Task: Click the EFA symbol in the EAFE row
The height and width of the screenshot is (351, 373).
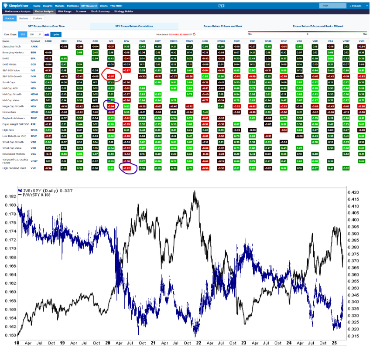Action: [x=33, y=58]
